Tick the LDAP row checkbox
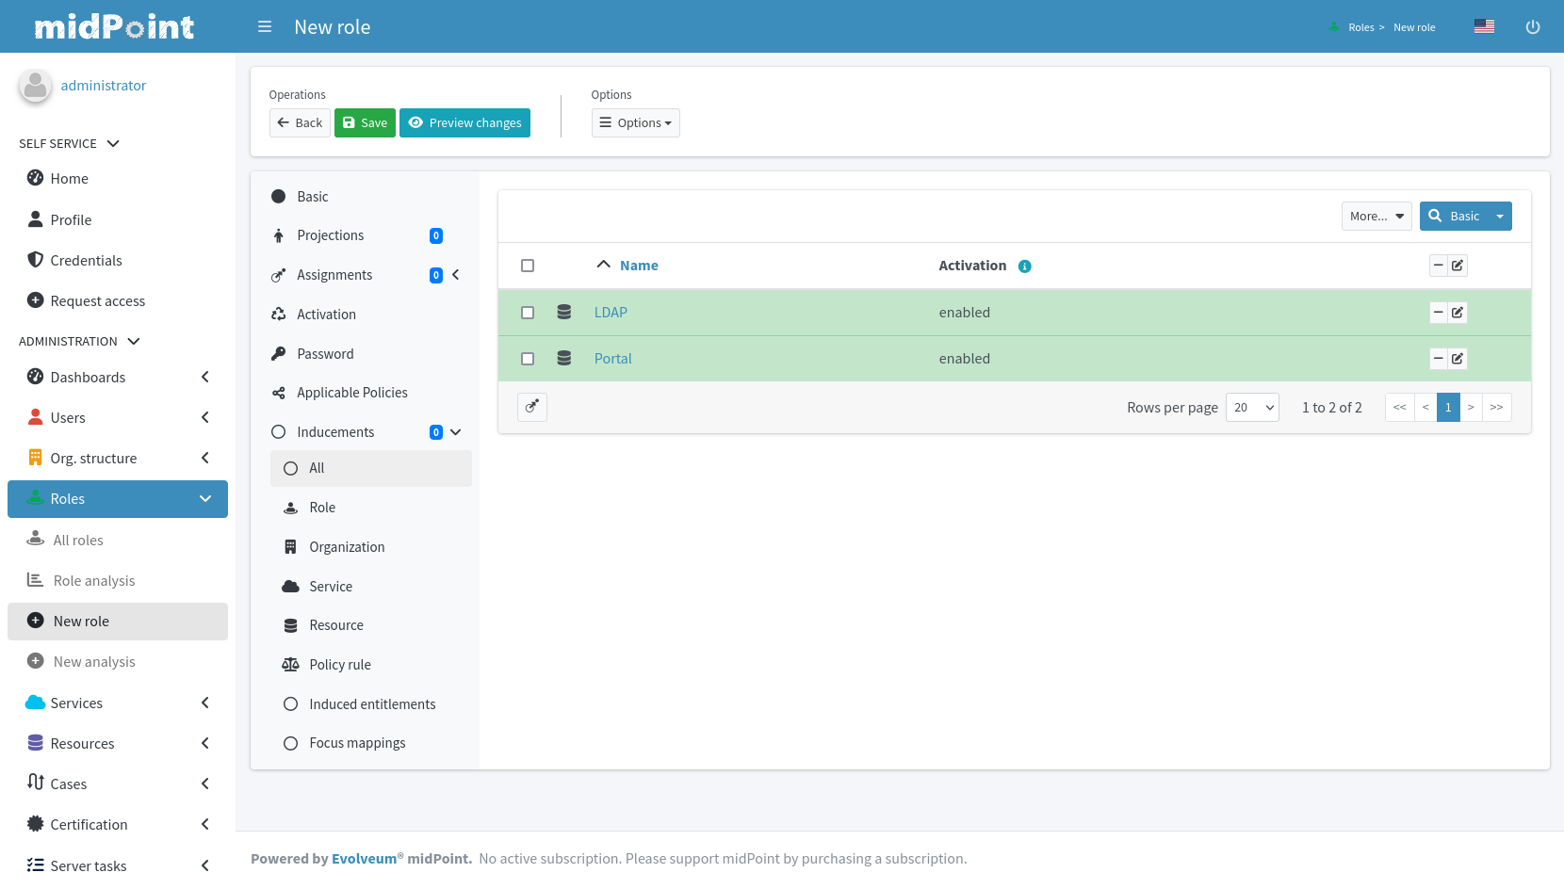The image size is (1564, 889). tap(528, 313)
